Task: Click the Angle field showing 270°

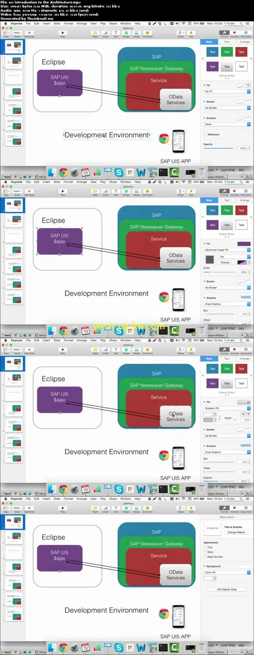Action: pyautogui.click(x=246, y=420)
